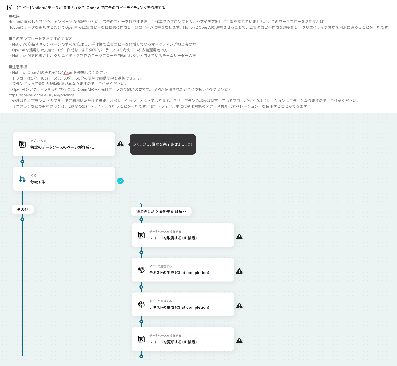Add a step between the trigger and 分岐する
Image resolution: width=397 pixels, height=366 pixels.
click(x=22, y=162)
